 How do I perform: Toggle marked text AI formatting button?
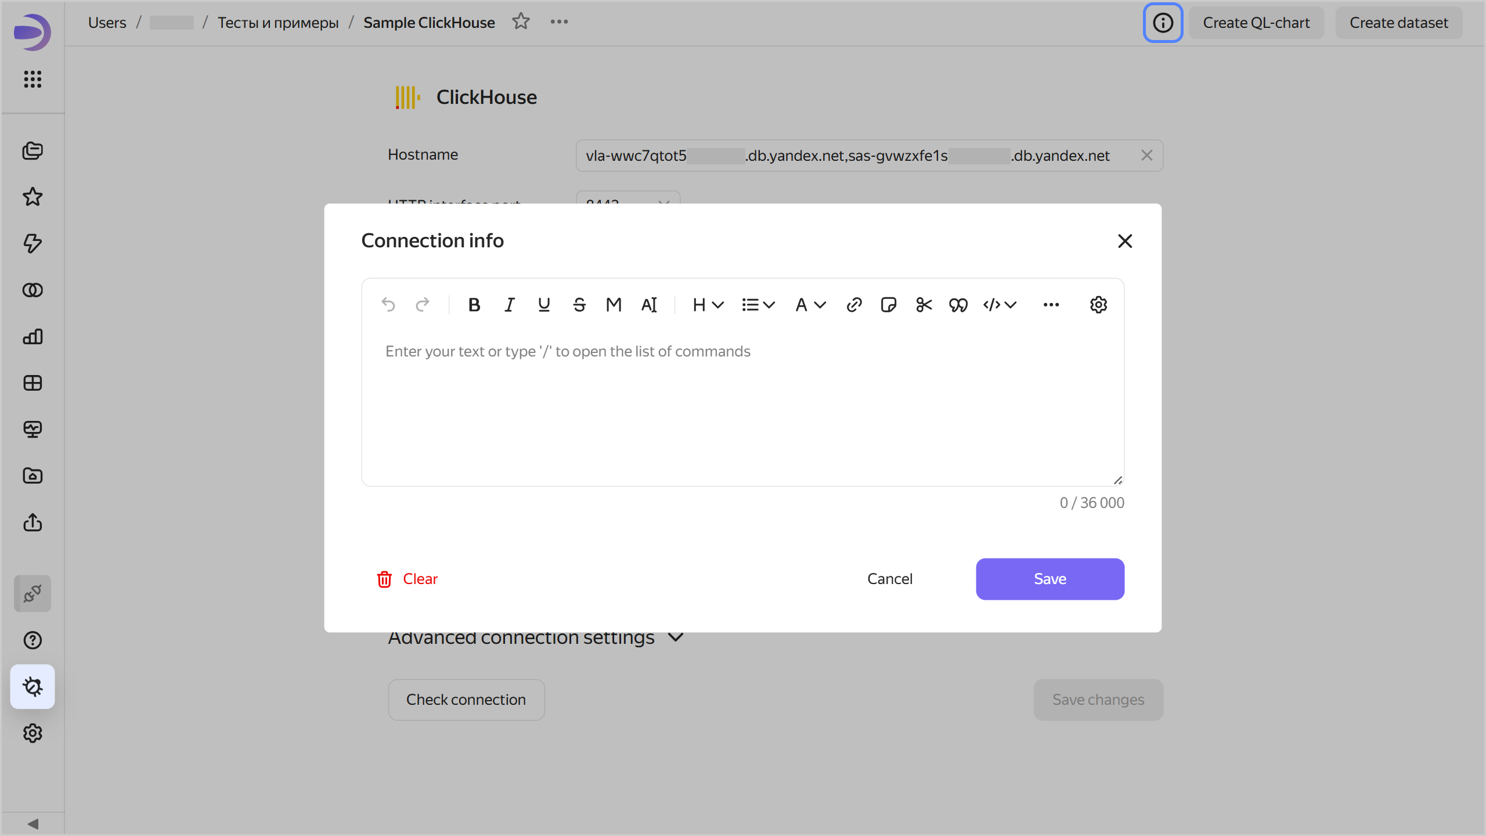(649, 305)
